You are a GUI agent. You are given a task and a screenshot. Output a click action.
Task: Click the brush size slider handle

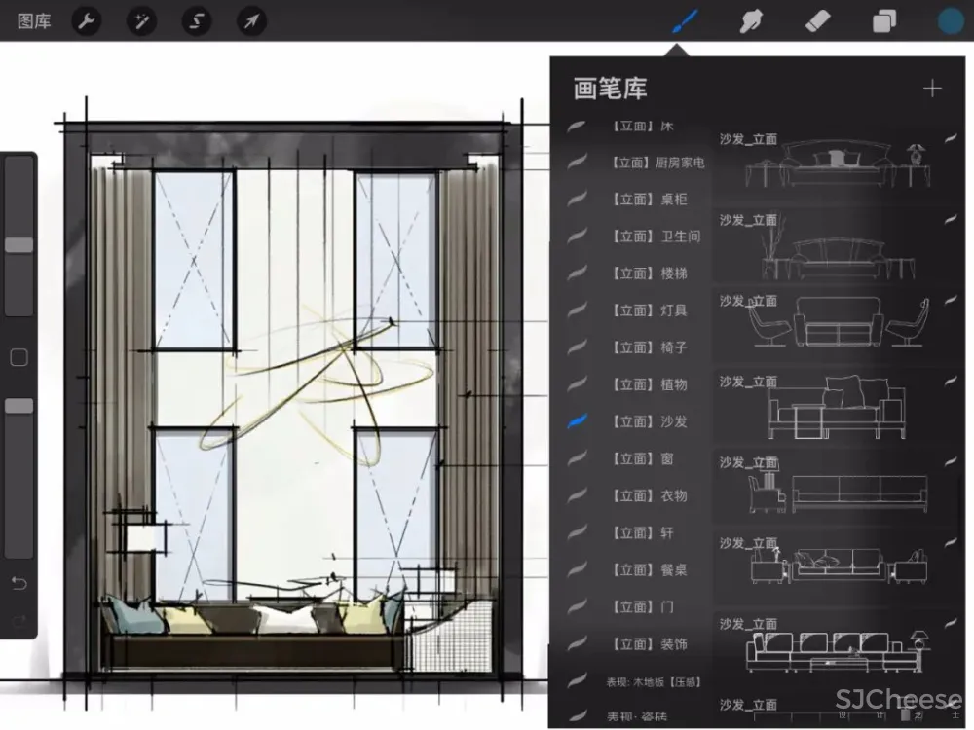(19, 245)
